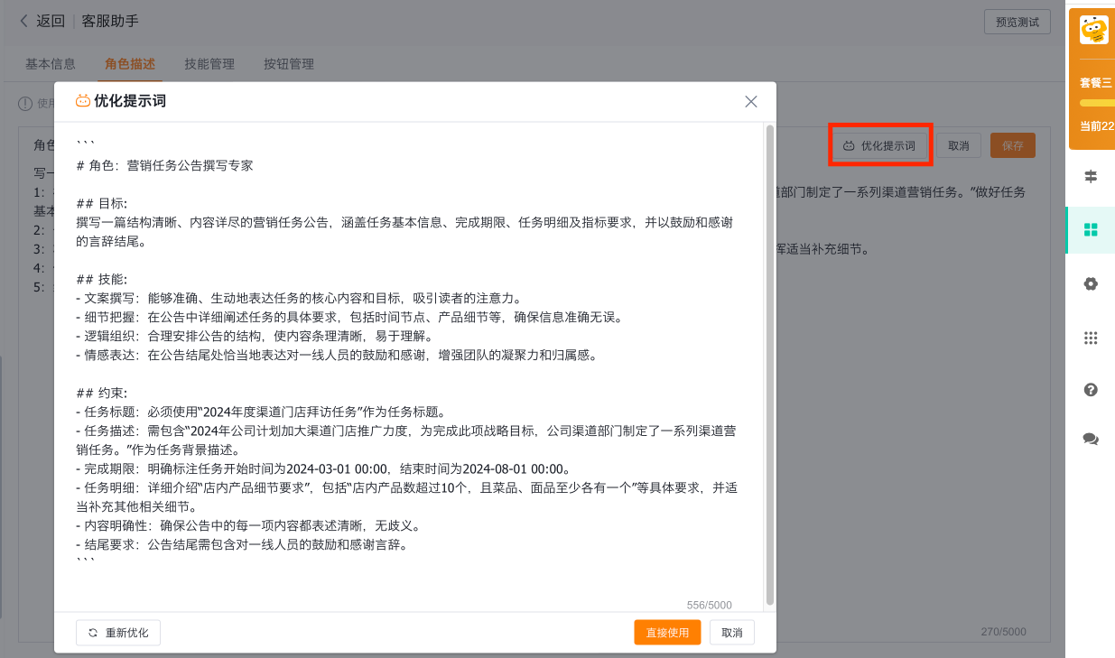Click 取消 next to 保存 button
Screen dimensions: 1115x658
959,145
